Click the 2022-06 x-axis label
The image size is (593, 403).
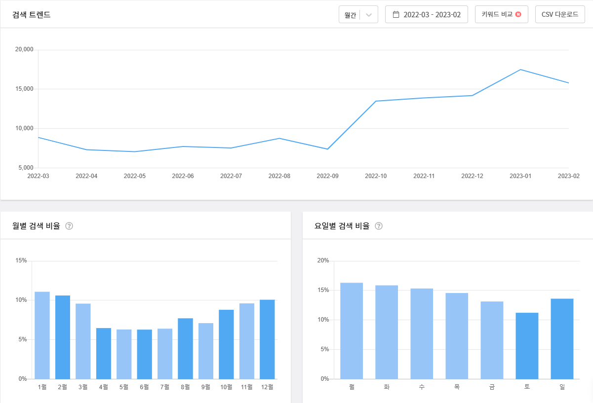pos(183,176)
